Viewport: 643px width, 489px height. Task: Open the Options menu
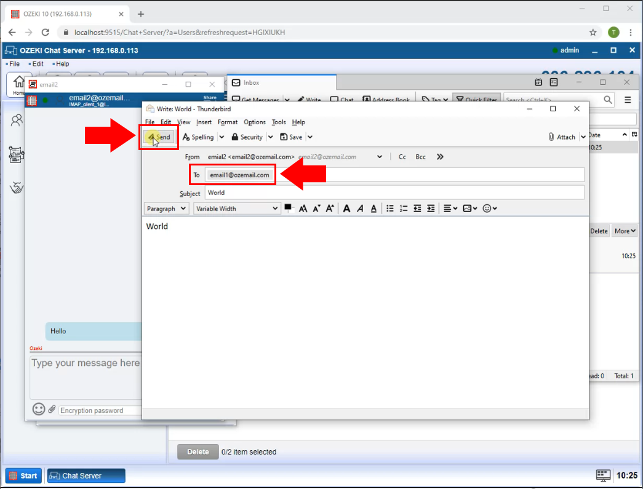[254, 122]
